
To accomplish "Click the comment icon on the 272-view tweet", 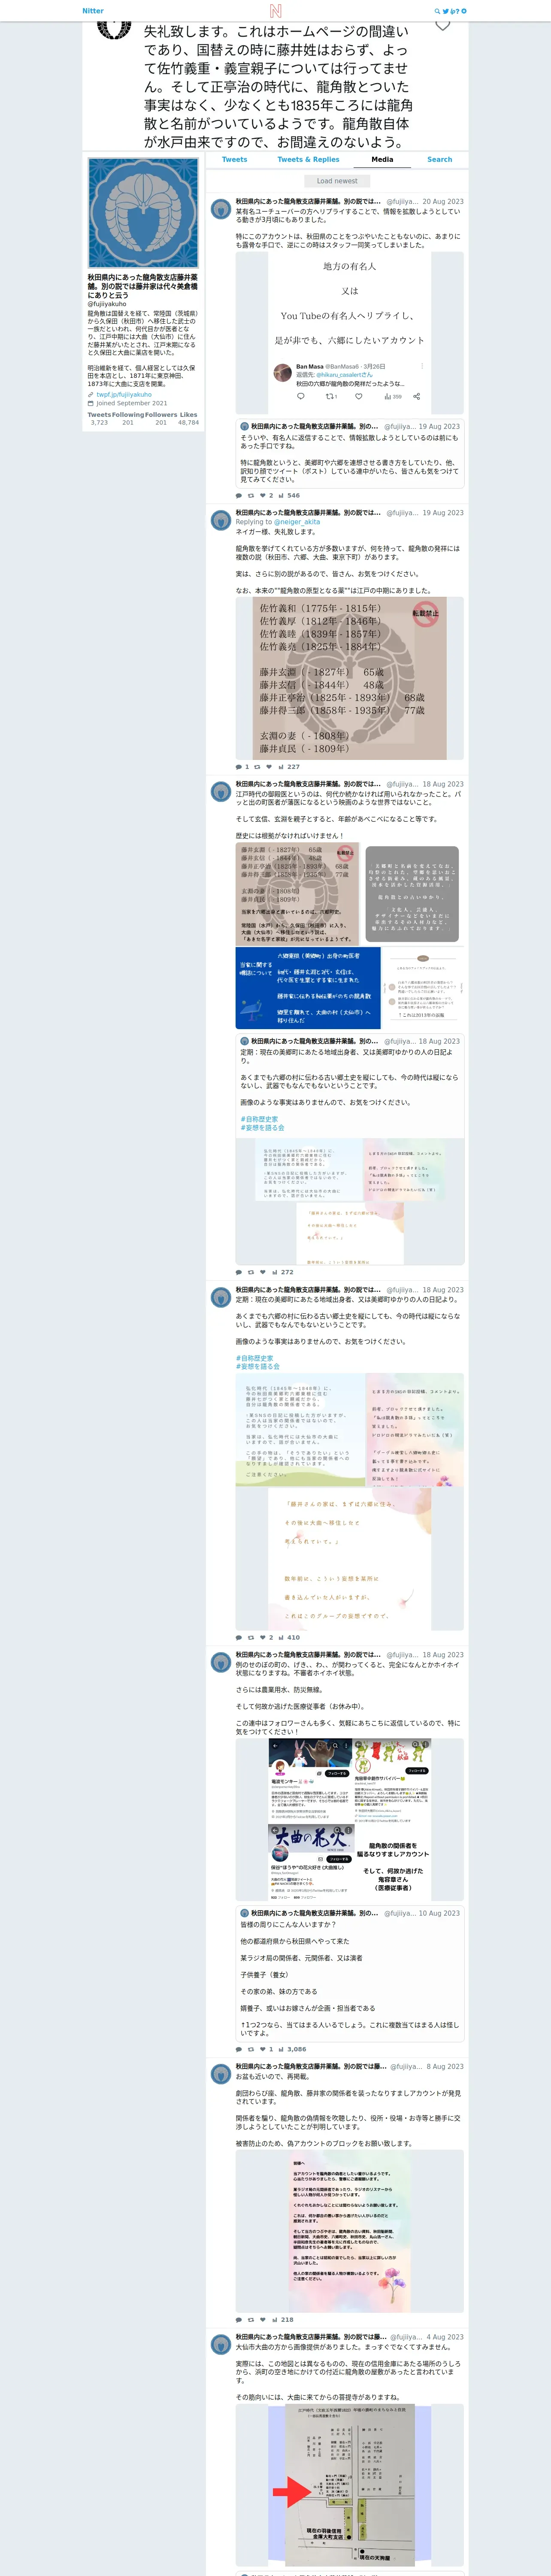I will 239,1272.
